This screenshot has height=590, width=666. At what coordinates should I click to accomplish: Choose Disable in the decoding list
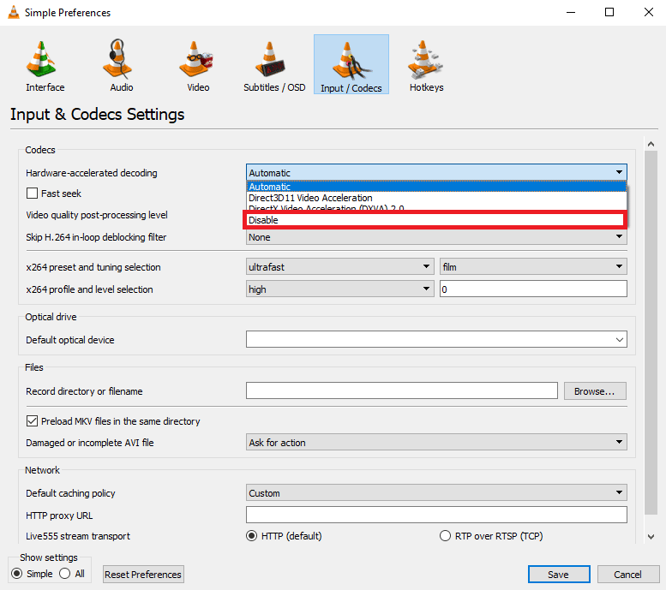[436, 220]
